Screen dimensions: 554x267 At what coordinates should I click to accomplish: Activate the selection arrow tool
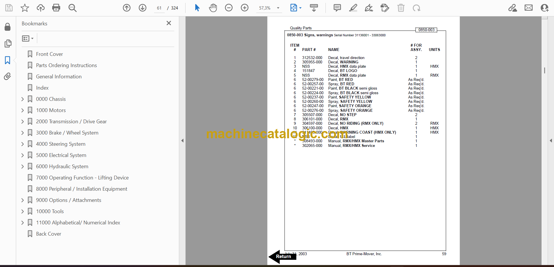pyautogui.click(x=197, y=8)
